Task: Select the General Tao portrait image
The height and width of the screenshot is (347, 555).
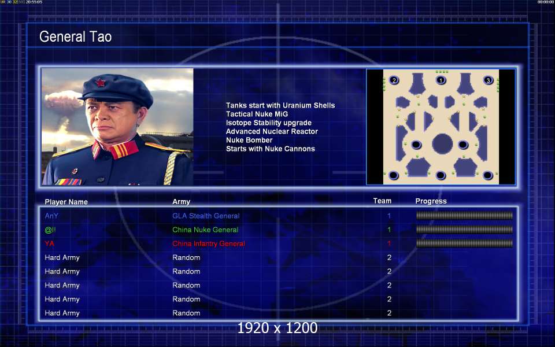Action: (117, 127)
